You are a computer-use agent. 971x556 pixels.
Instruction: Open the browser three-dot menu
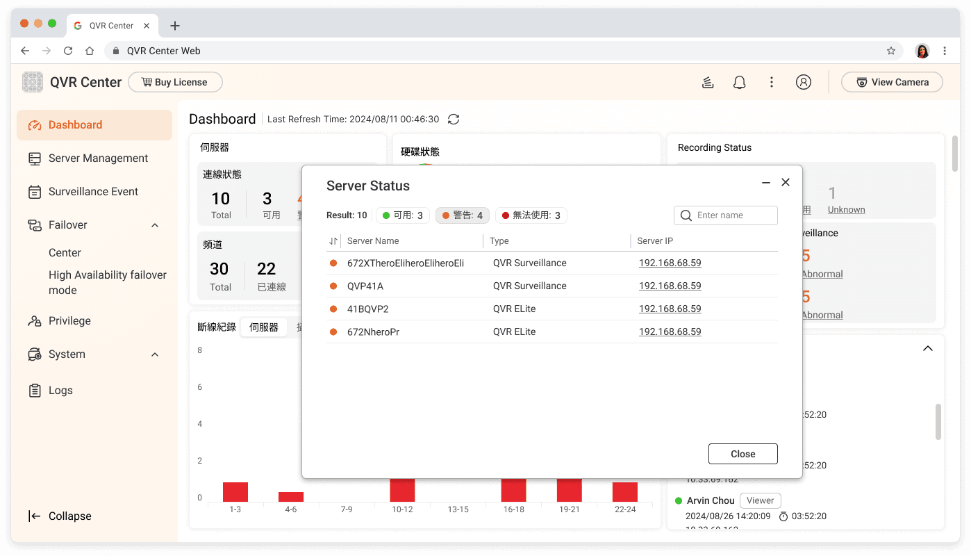point(945,51)
